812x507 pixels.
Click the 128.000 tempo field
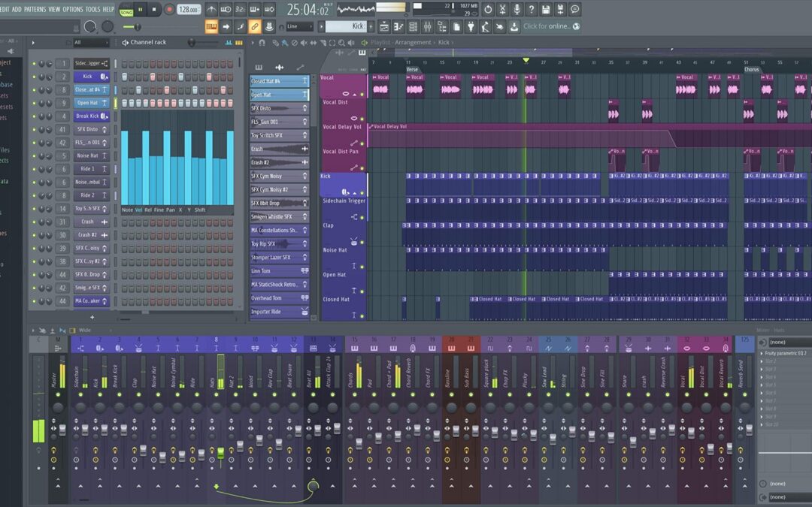(x=189, y=10)
